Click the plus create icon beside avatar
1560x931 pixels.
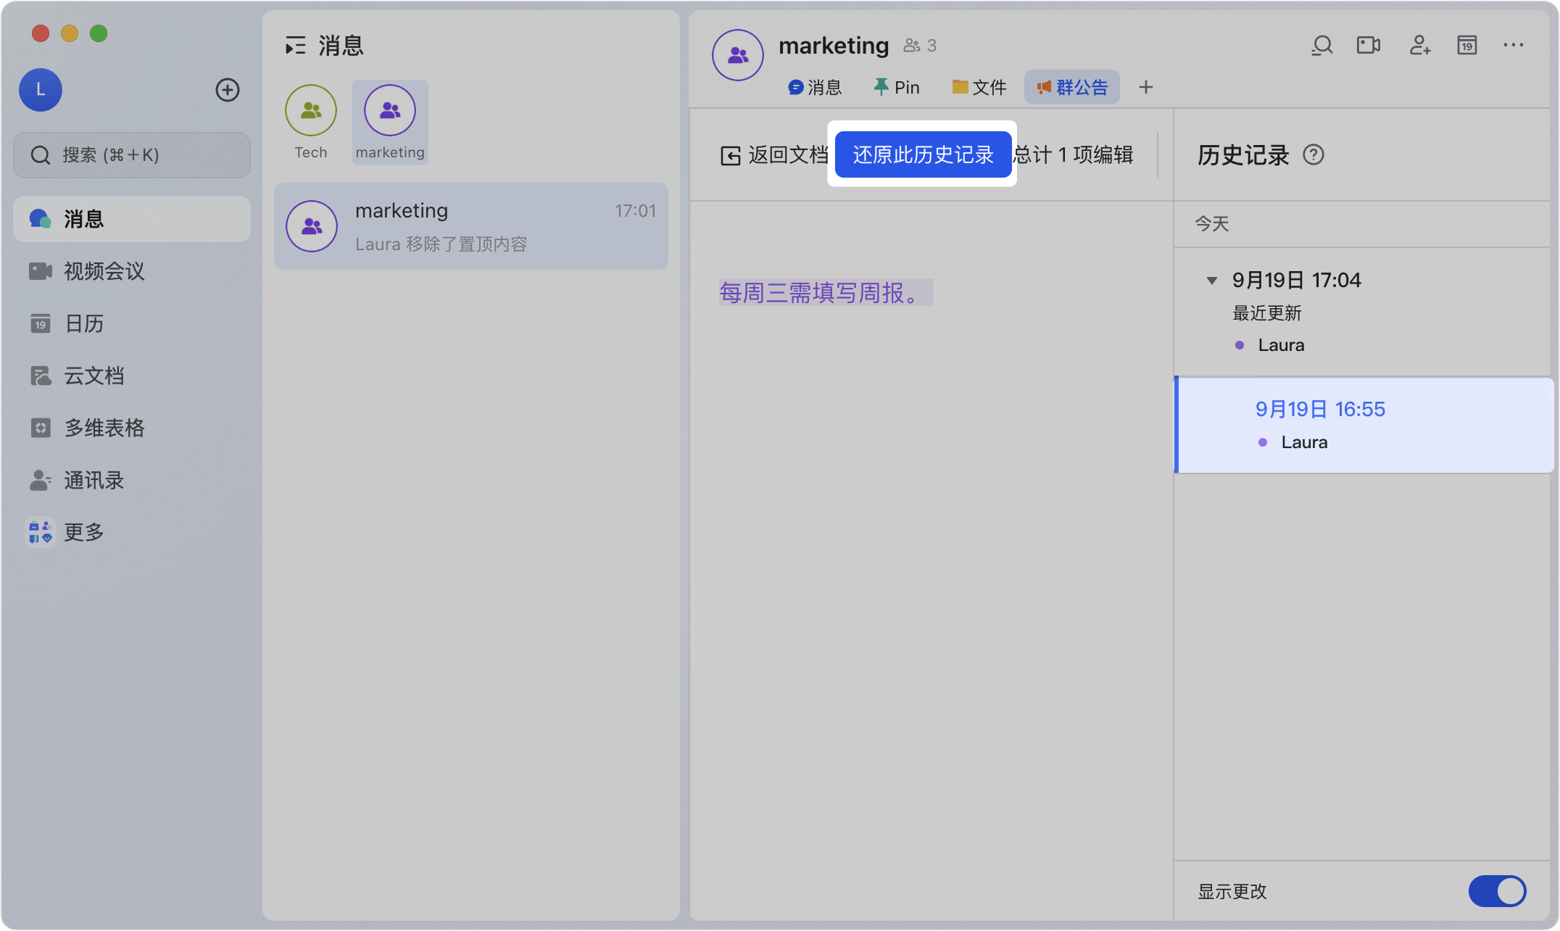click(x=228, y=90)
